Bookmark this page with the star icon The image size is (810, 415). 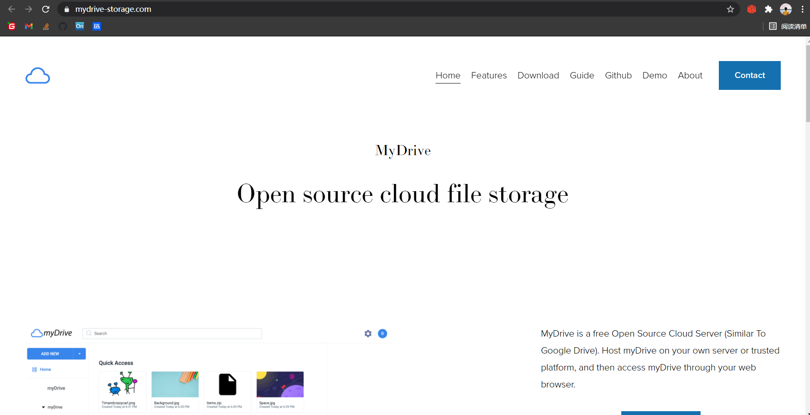coord(730,9)
